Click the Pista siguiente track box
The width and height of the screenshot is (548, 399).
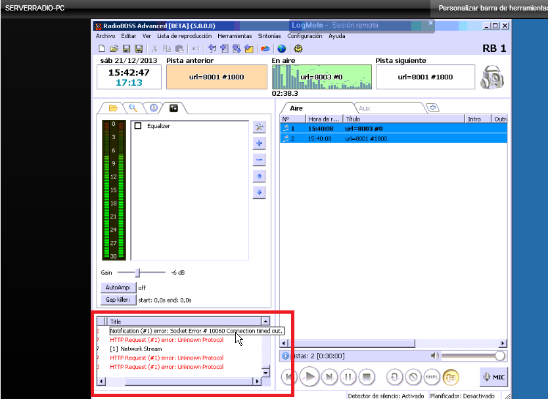(x=425, y=77)
